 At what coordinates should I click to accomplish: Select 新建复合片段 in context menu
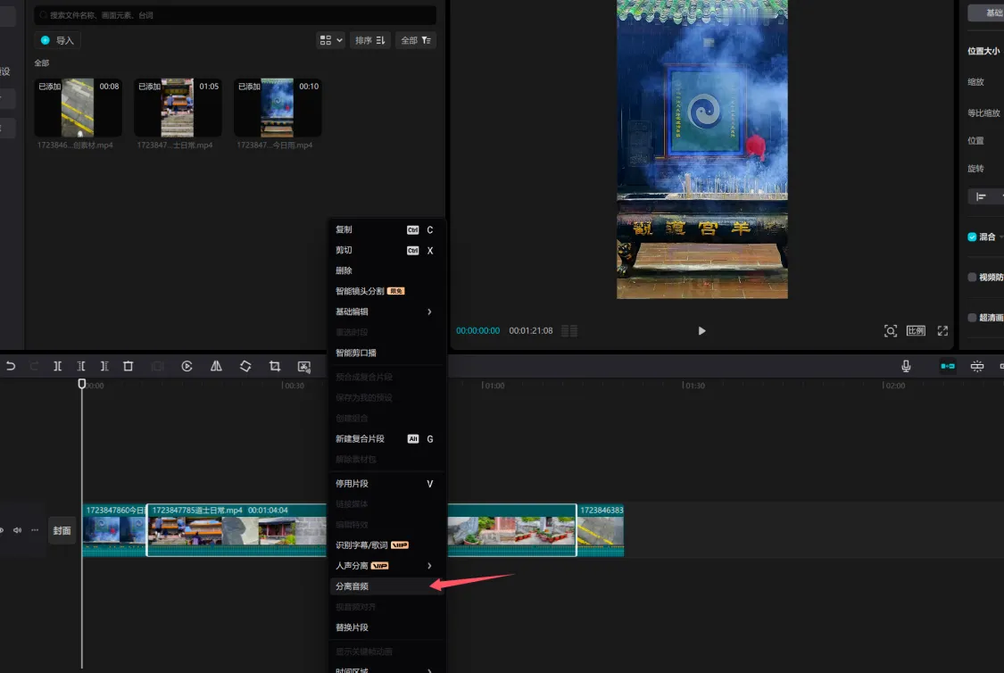click(360, 439)
